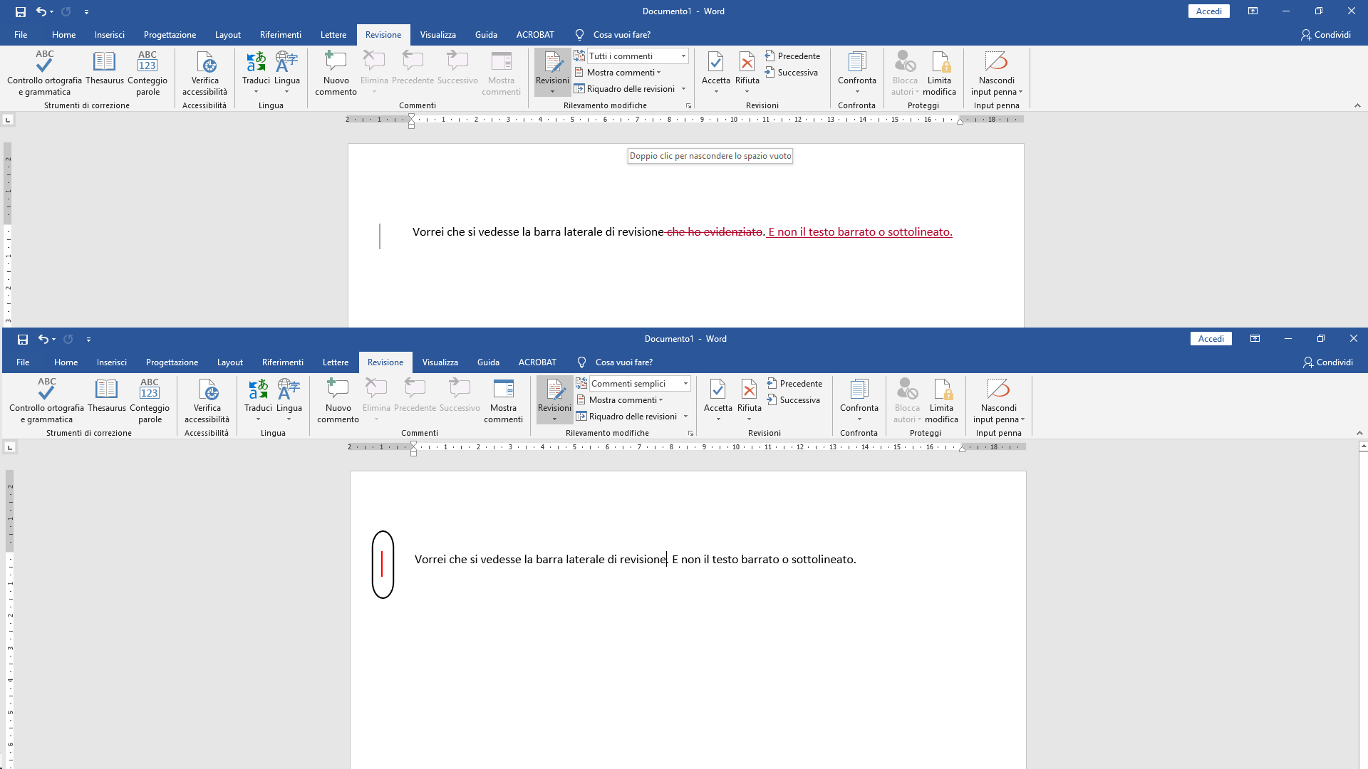The width and height of the screenshot is (1368, 769).
Task: Open the Lettere tab in the lower window
Action: click(x=336, y=362)
